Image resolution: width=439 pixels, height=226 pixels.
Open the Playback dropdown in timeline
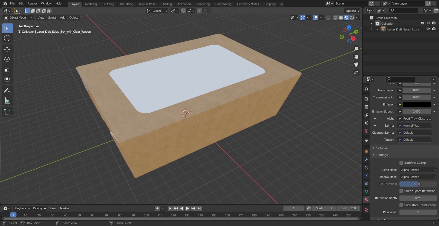pyautogui.click(x=22, y=208)
